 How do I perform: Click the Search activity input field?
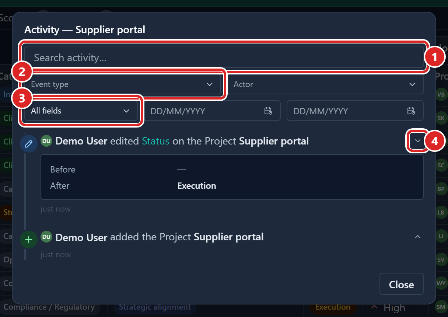224,57
